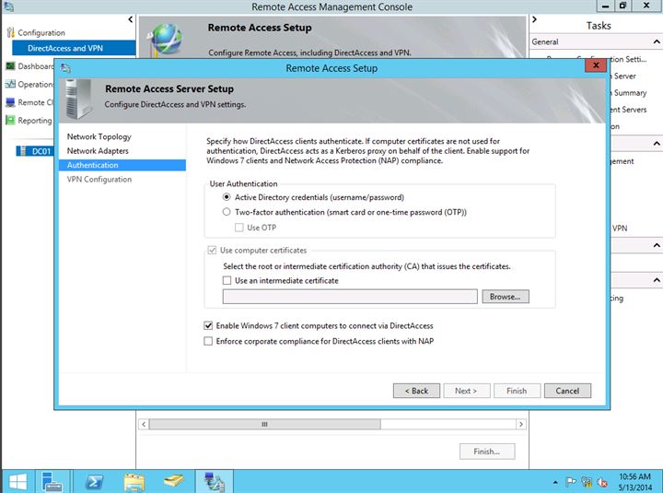The width and height of the screenshot is (663, 493).
Task: Collapse the General tasks section
Action: point(657,41)
